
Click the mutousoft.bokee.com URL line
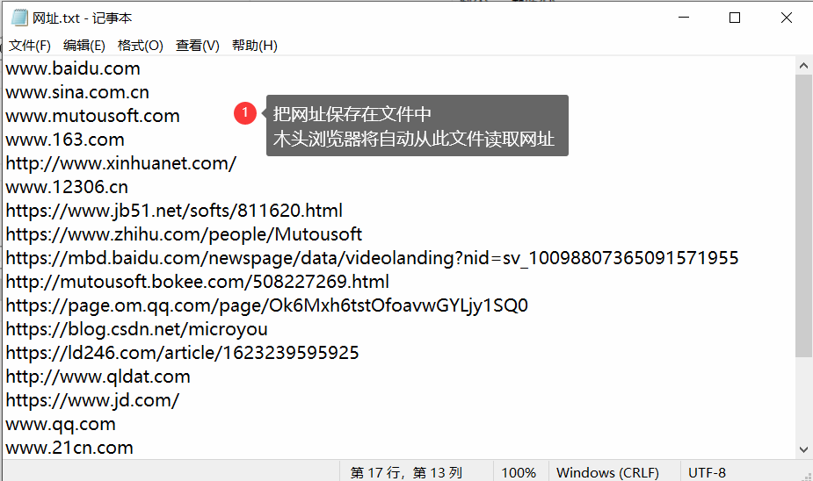point(197,282)
